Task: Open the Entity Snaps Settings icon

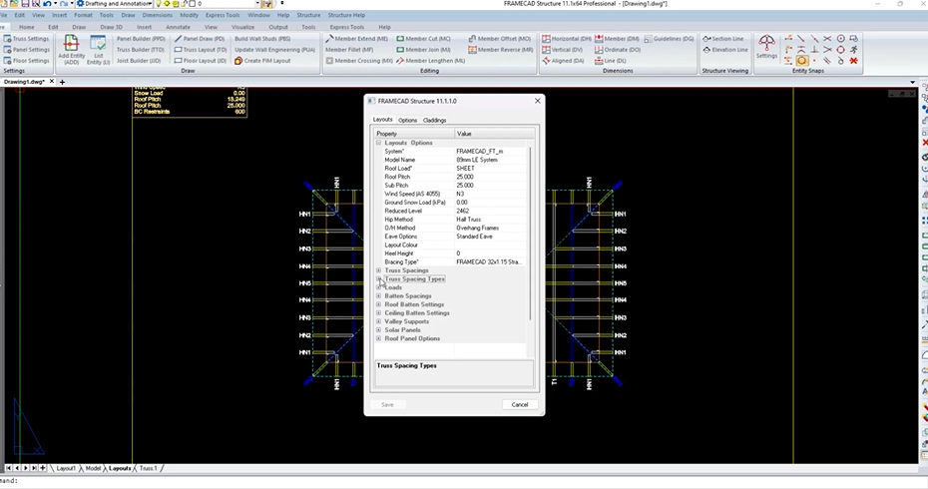Action: coord(766,46)
